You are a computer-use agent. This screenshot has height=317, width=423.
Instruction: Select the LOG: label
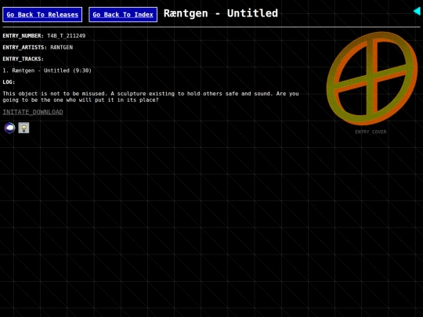tap(9, 82)
